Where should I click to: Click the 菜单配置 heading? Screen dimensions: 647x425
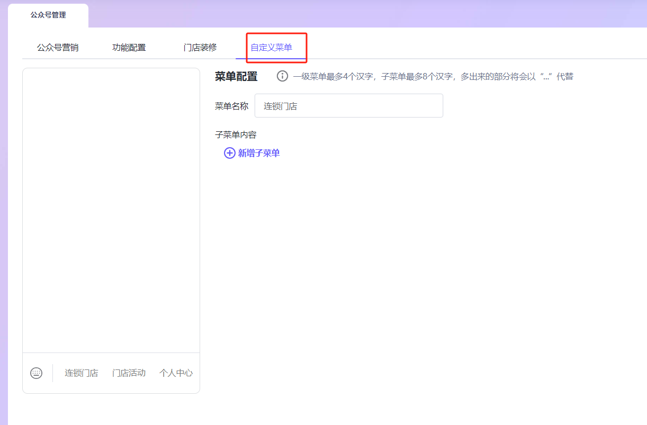pos(236,76)
